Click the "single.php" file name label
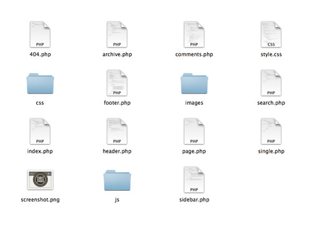 pyautogui.click(x=271, y=152)
